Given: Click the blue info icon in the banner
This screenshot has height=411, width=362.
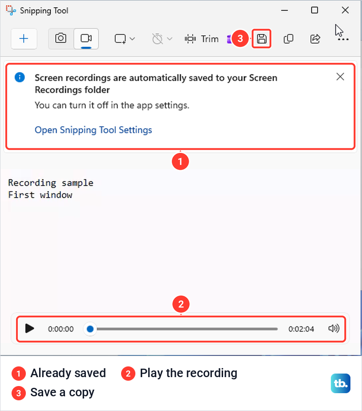Looking at the screenshot, I should (20, 77).
